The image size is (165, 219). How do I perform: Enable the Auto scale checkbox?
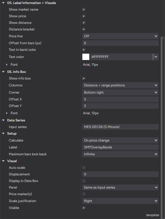click(x=84, y=168)
